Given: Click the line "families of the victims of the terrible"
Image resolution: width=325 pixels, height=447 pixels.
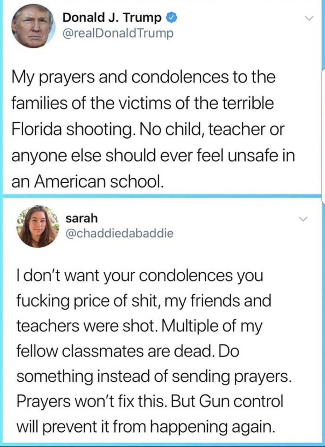Looking at the screenshot, I should 142,103.
